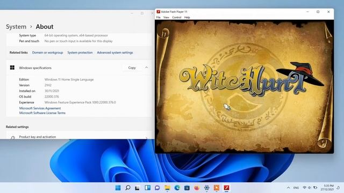The image size is (344, 193).
Task: Open File Explorer from the taskbar
Action: [167, 188]
